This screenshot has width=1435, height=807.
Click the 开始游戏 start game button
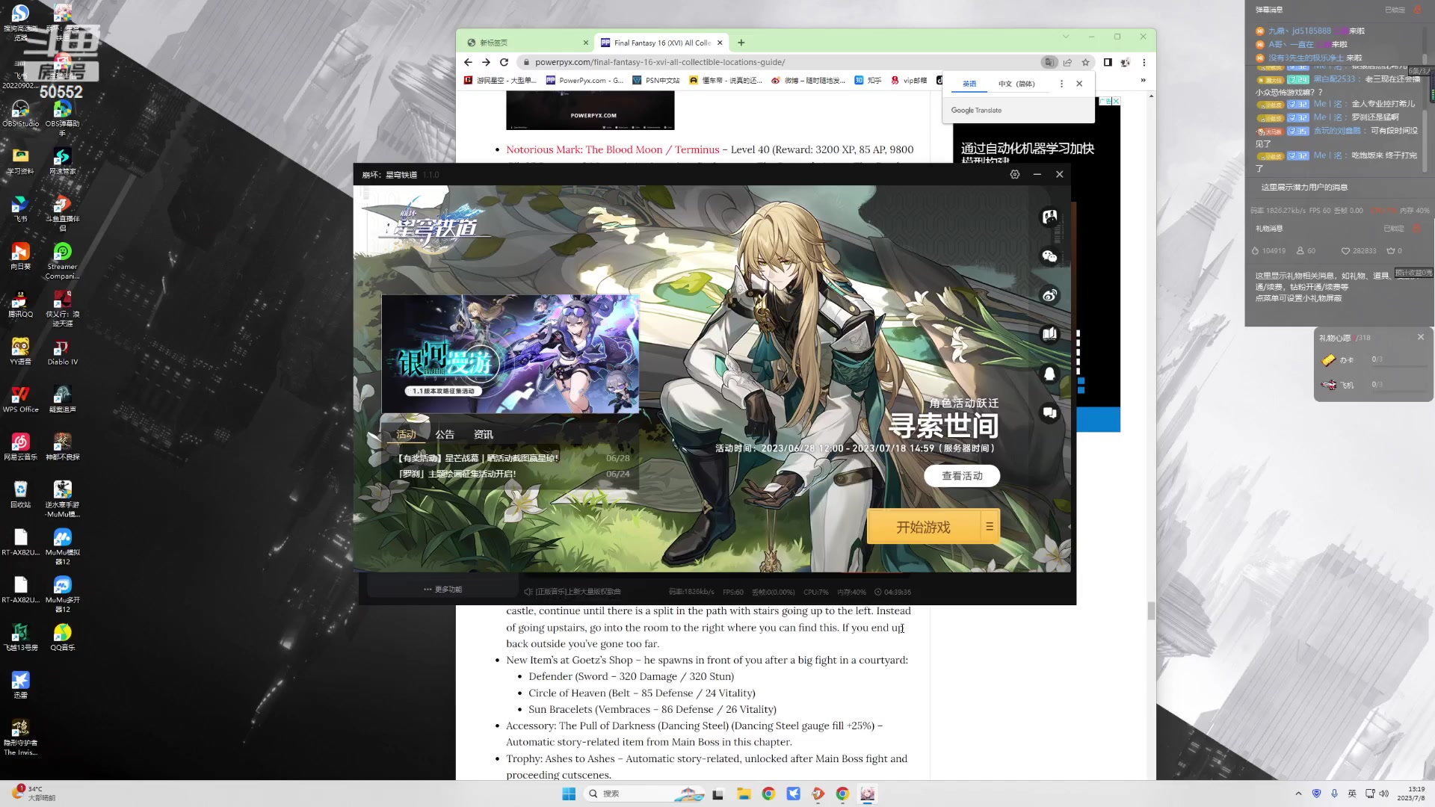click(924, 527)
